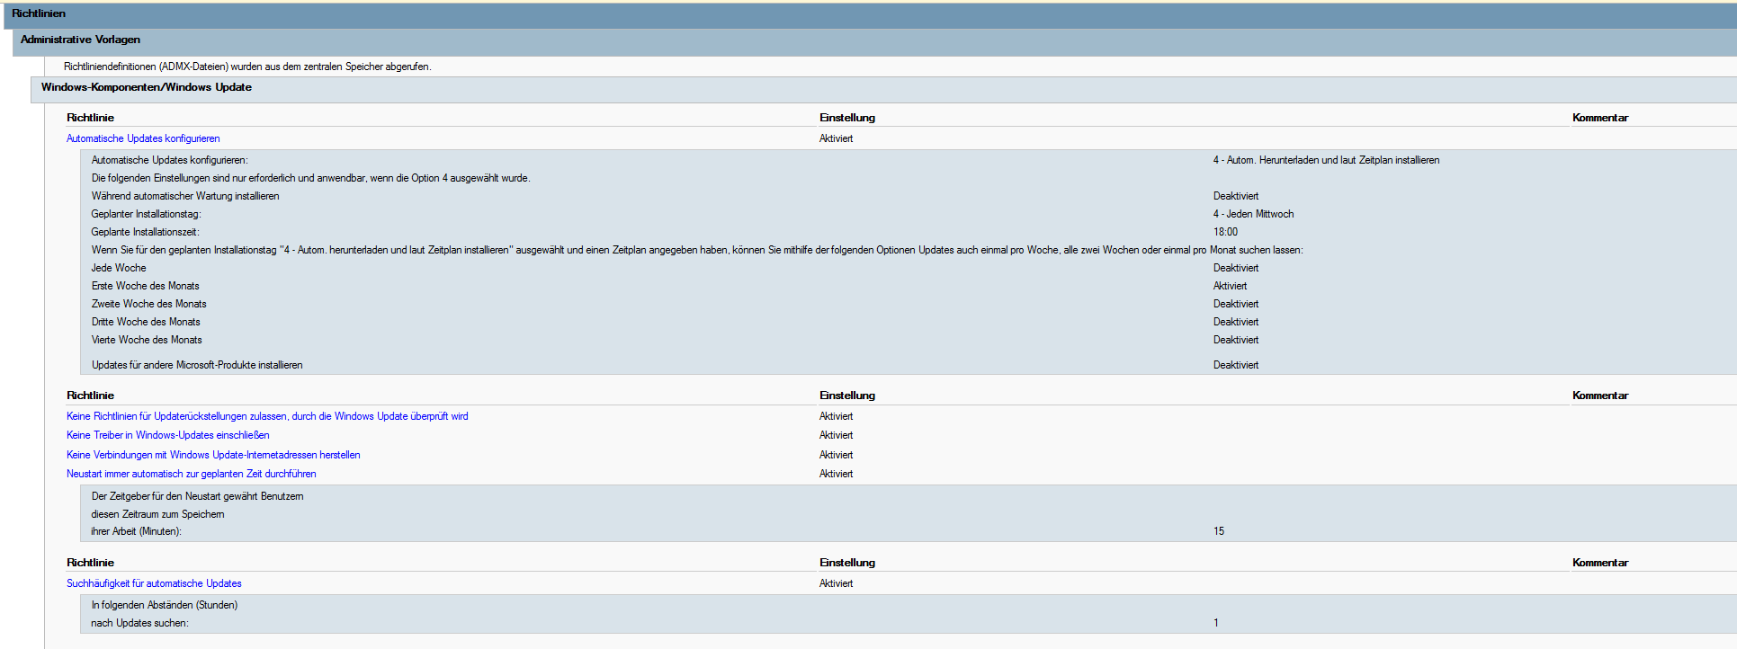Select Geplanter Installationstag label
Screen dimensions: 1737x649
pos(146,214)
